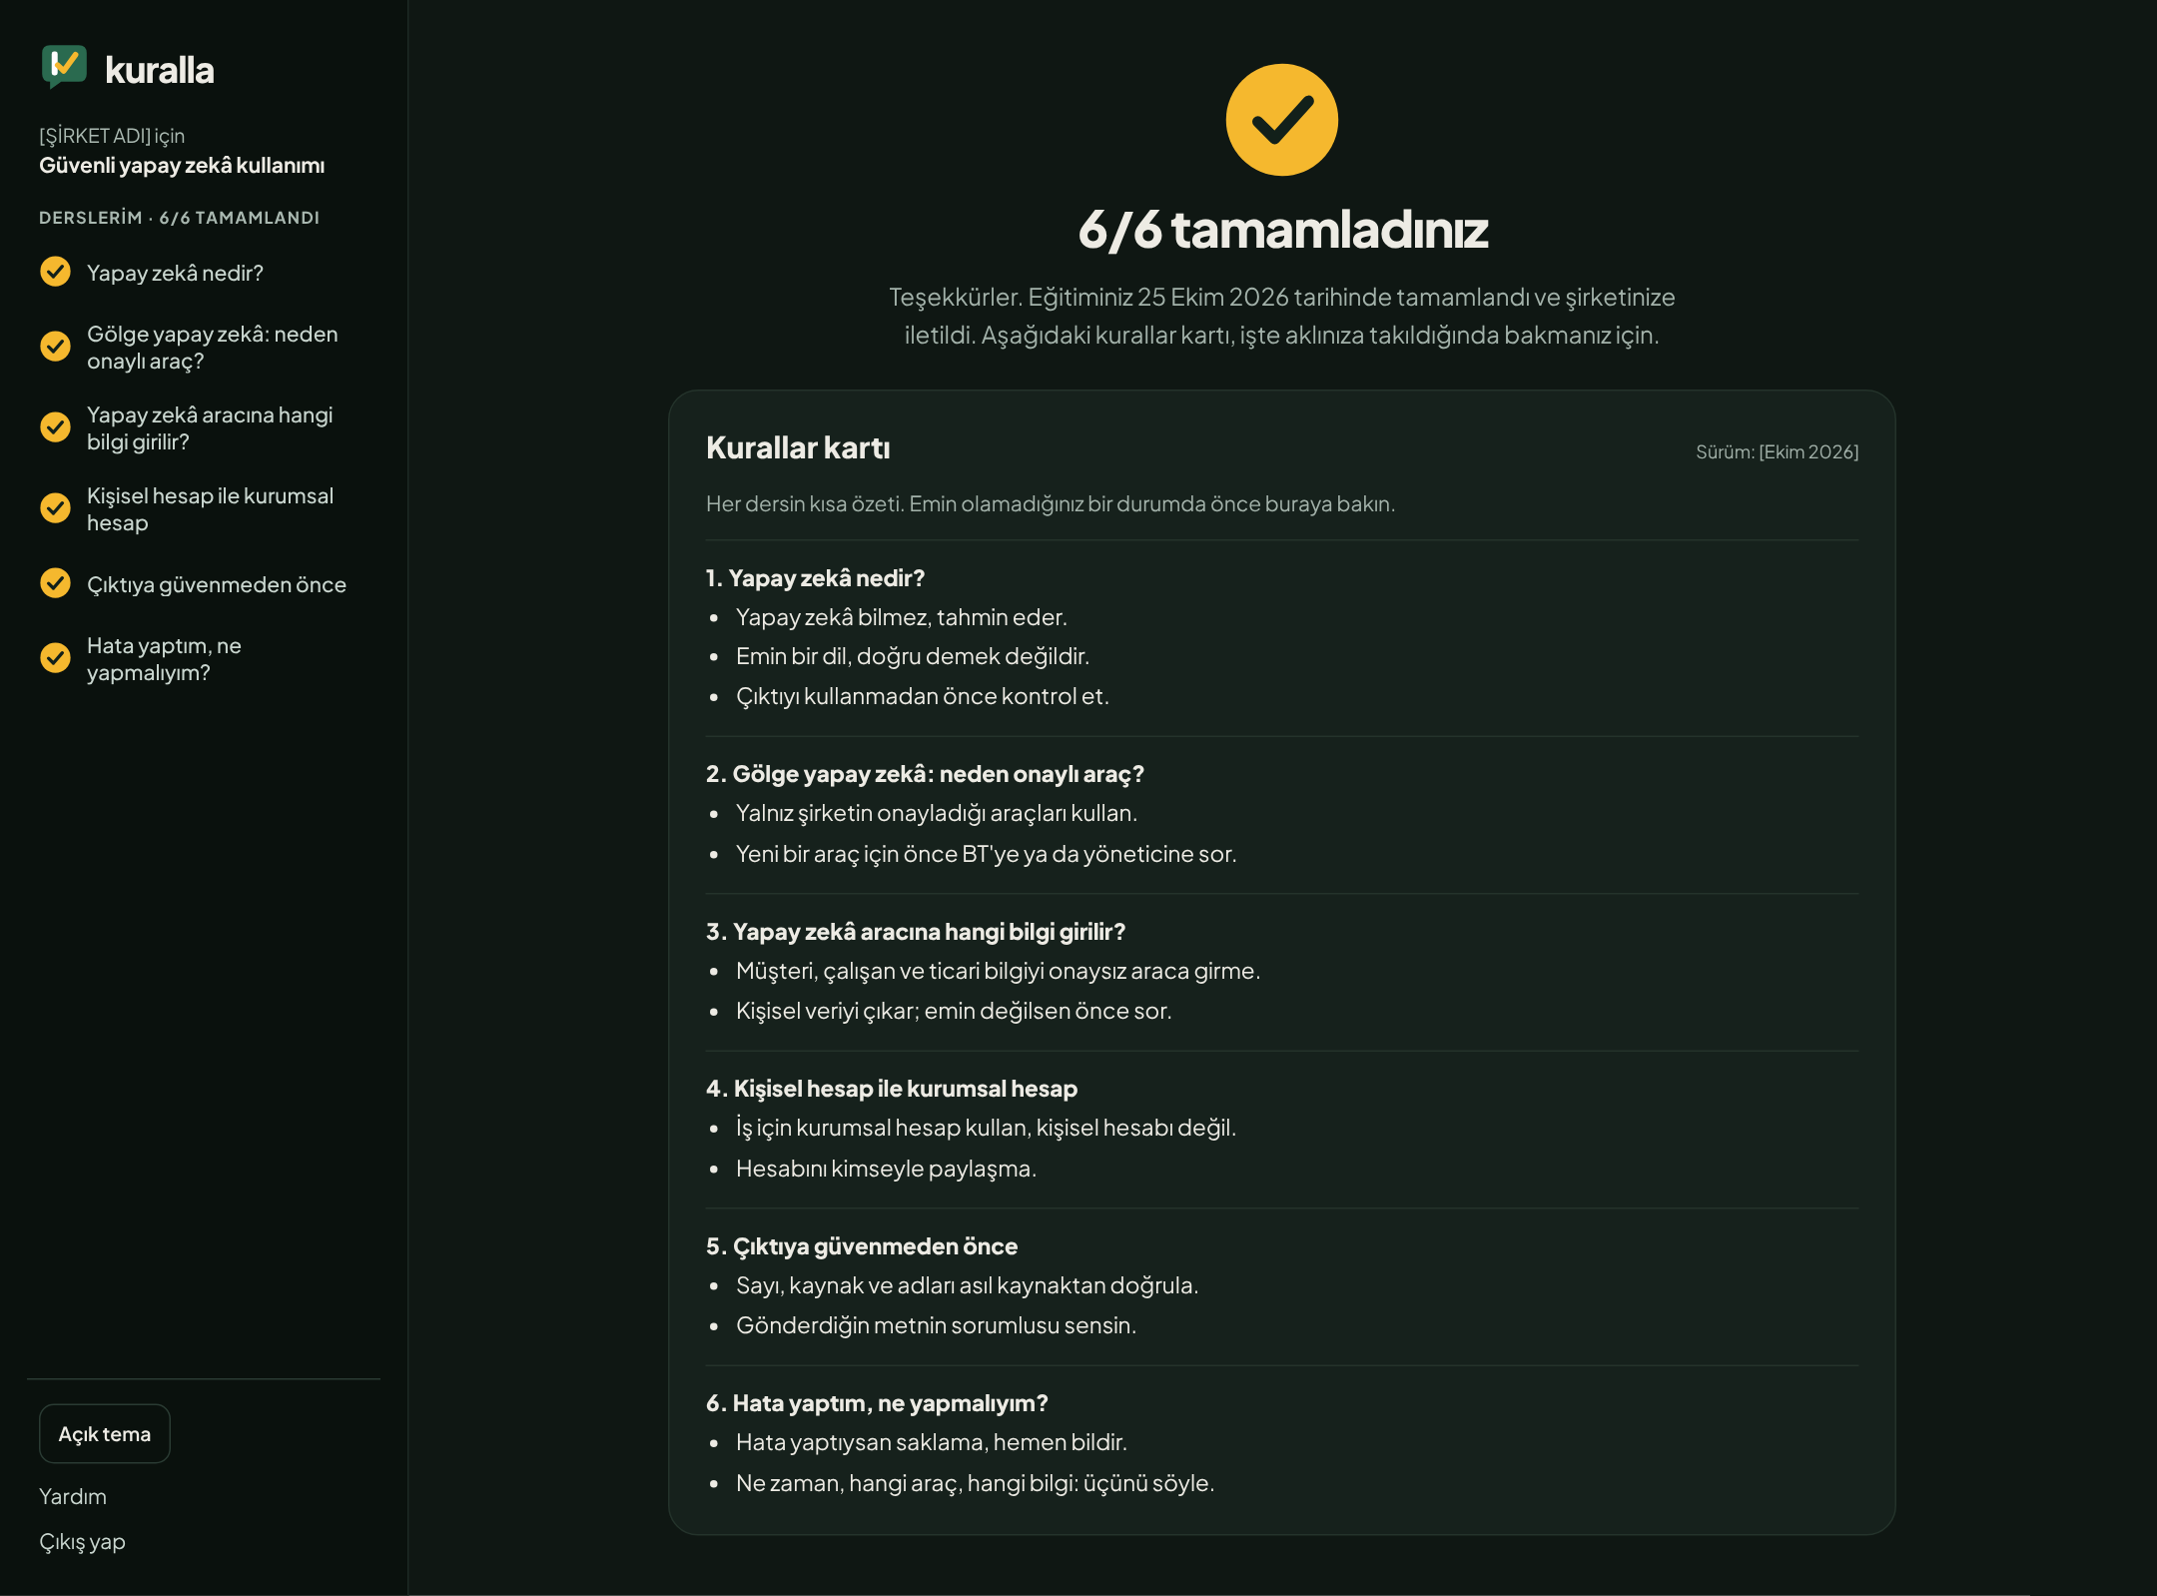
Task: Click the checkmark icon beside "Yapay zekâ nedir?"
Action: (55, 272)
